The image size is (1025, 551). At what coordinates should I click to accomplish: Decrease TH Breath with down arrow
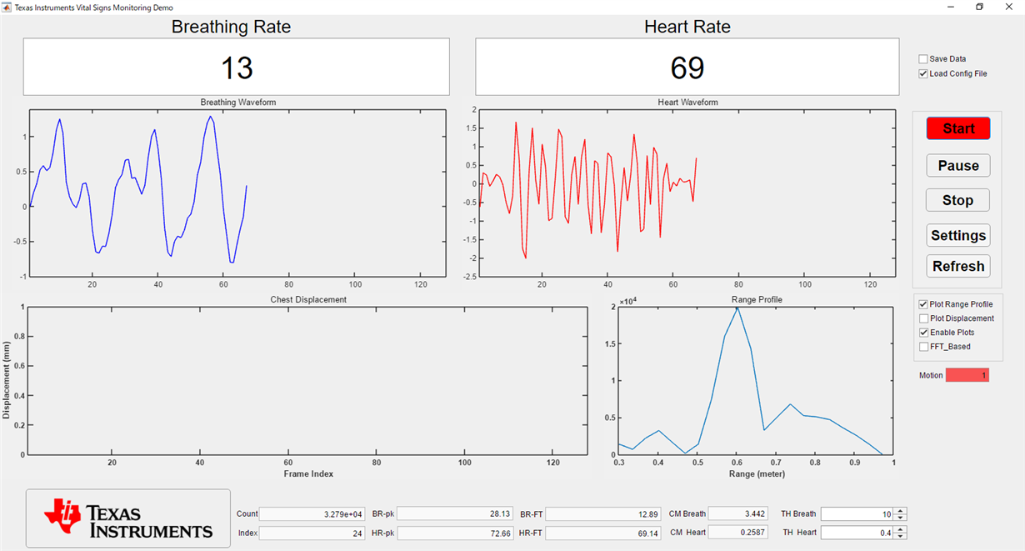tap(900, 518)
